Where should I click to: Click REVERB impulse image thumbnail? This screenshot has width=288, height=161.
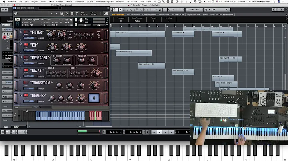[94, 98]
